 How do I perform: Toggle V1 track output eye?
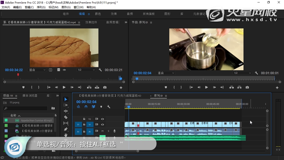pyautogui.click(x=102, y=124)
